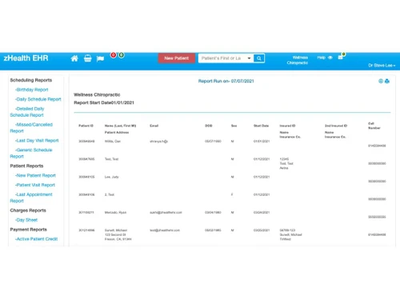Open the Last Day Visit Report
Image resolution: width=400 pixels, height=300 pixels.
click(x=37, y=141)
